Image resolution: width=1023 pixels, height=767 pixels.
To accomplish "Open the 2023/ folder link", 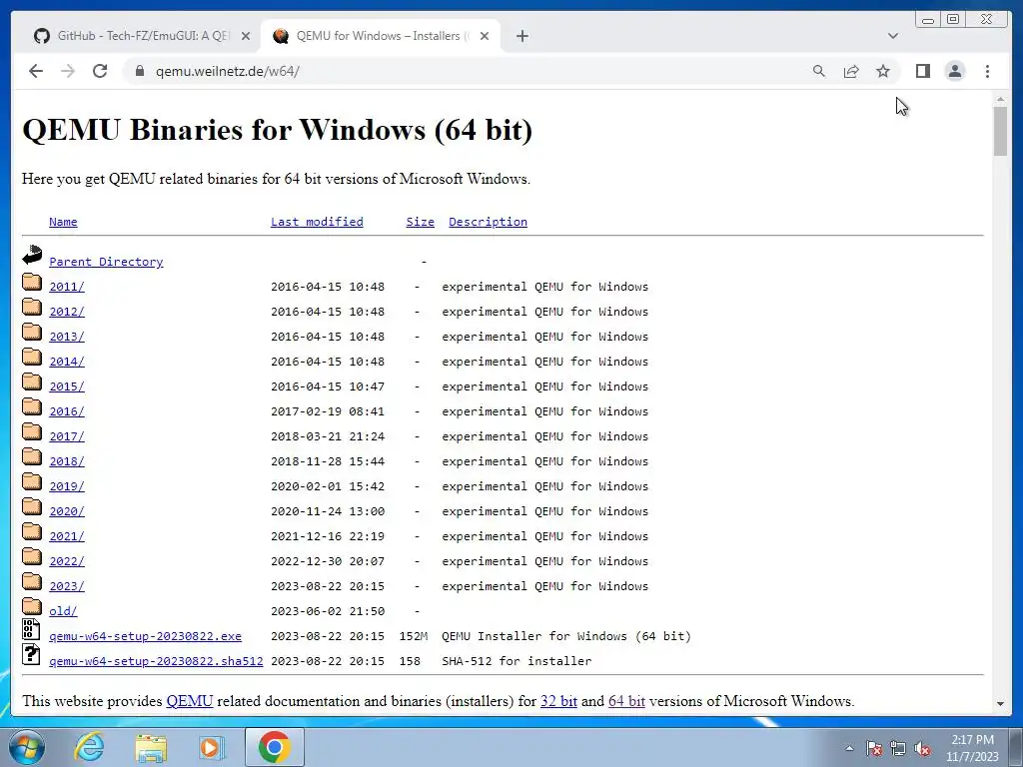I will [67, 586].
